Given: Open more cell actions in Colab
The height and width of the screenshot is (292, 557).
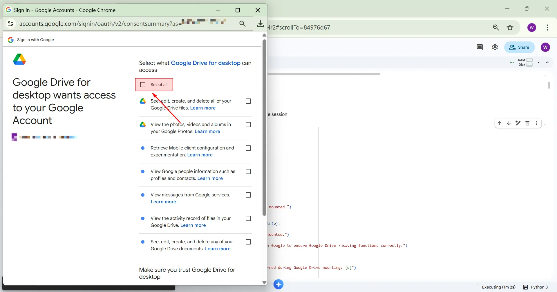Looking at the screenshot, I should [537, 123].
